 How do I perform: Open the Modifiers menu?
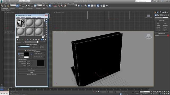click(31, 3)
